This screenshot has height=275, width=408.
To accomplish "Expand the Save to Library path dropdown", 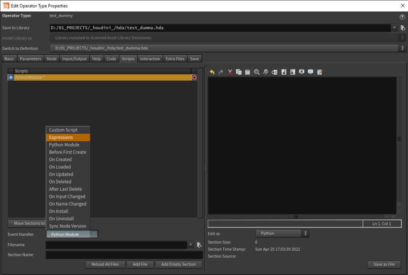I will click(x=394, y=28).
